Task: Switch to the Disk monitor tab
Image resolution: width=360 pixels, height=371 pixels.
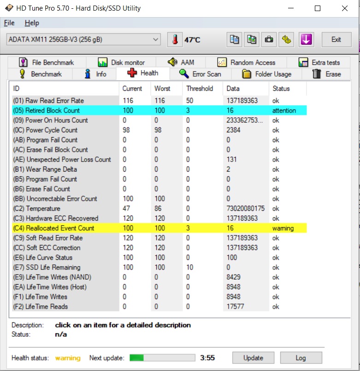Action: tap(121, 62)
